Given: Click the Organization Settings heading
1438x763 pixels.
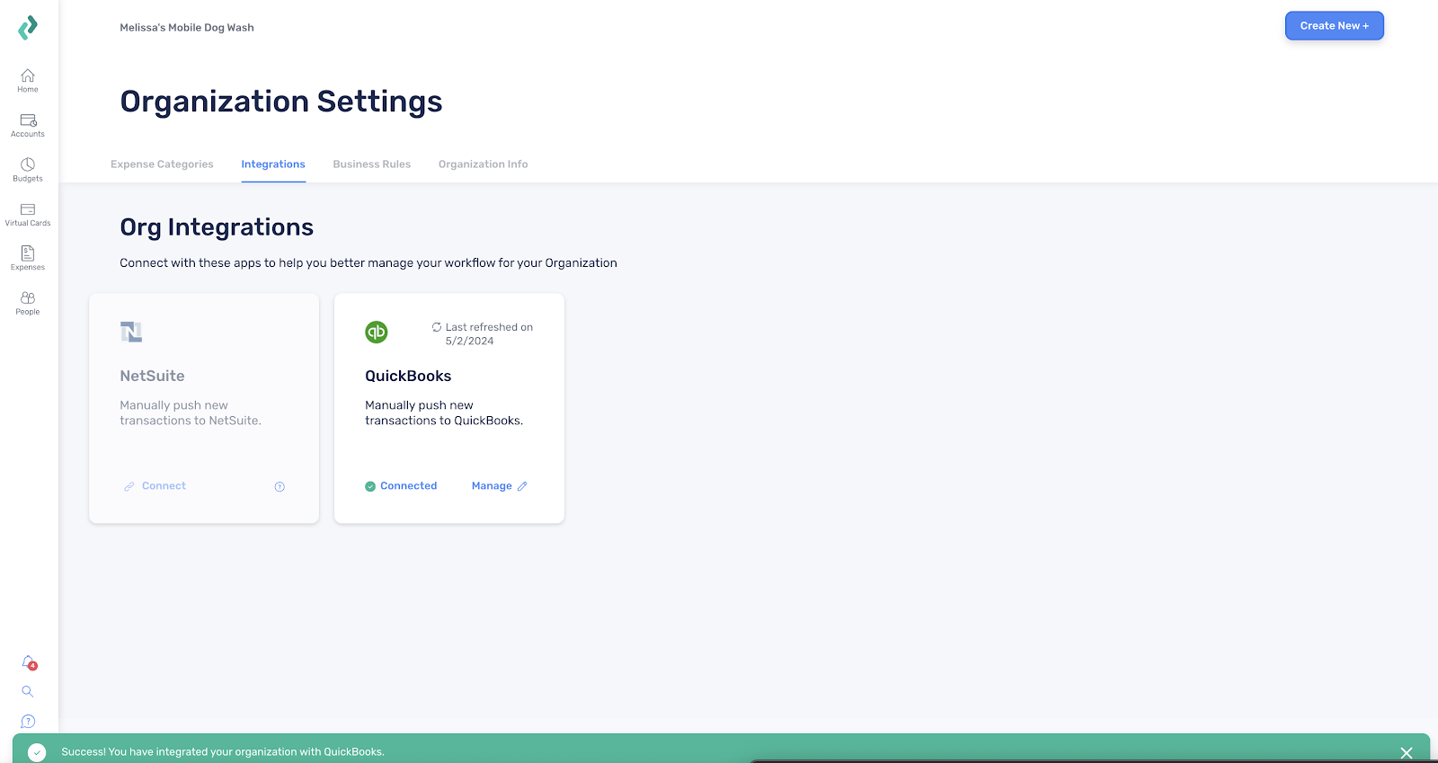Looking at the screenshot, I should point(281,102).
